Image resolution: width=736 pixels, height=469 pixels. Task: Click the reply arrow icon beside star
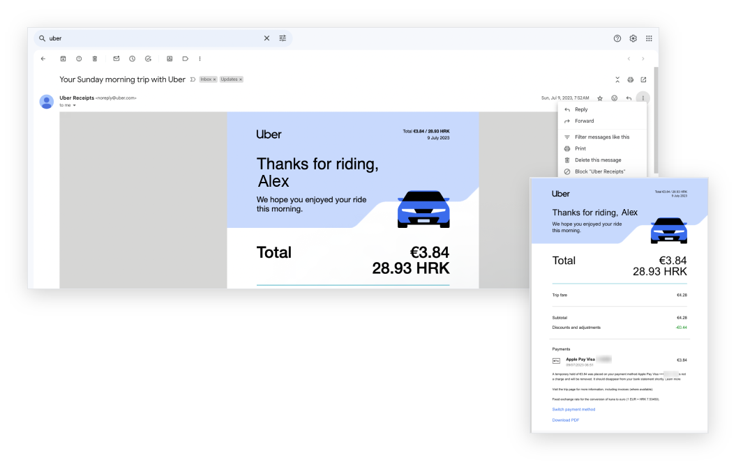[x=629, y=98]
